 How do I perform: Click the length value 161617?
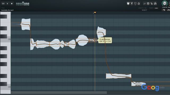pos(144,10)
